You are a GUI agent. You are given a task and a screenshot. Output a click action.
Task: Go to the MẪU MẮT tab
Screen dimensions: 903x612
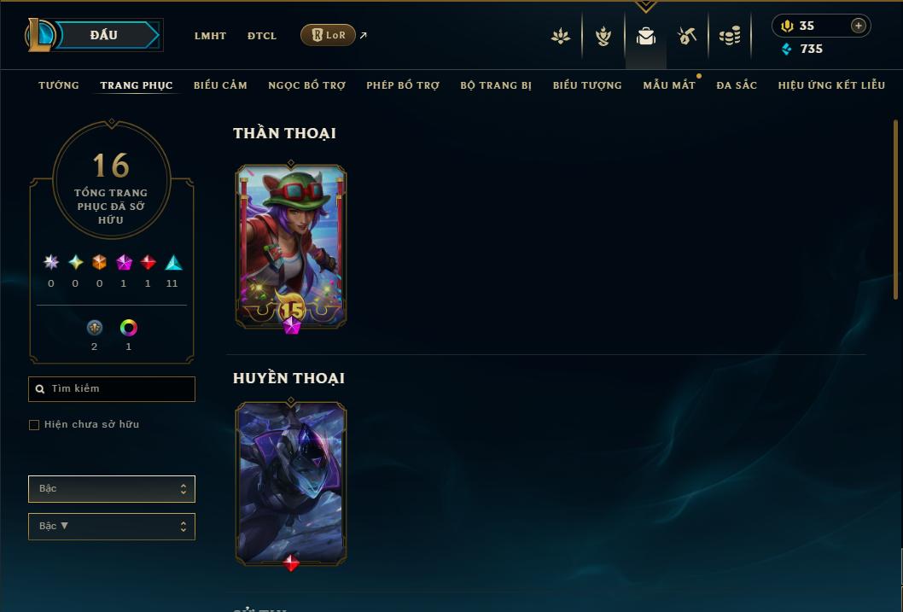[x=669, y=85]
